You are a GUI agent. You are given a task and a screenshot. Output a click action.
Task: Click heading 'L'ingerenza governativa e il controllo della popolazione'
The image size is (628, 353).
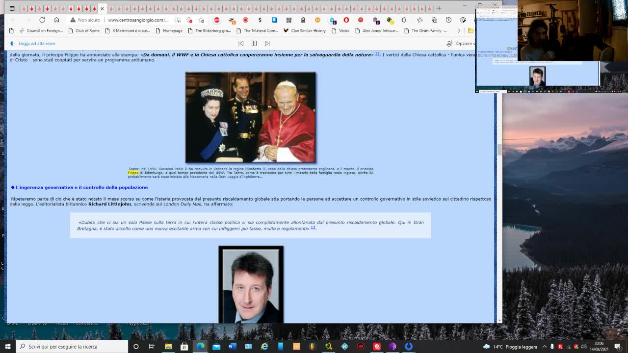[x=81, y=187]
